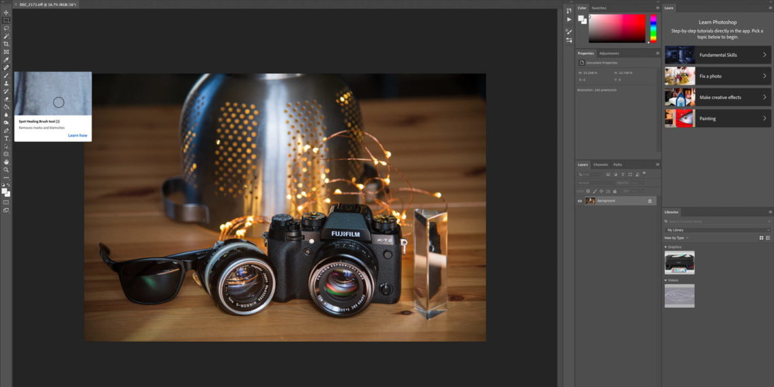Select the Magic Wand tool
The height and width of the screenshot is (387, 774).
(x=6, y=37)
